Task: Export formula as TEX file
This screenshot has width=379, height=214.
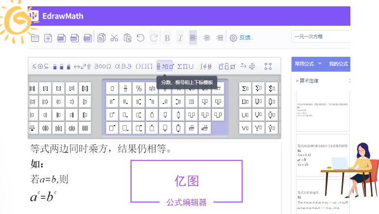Action: (x=87, y=38)
